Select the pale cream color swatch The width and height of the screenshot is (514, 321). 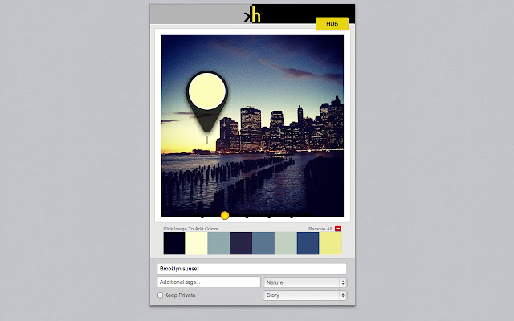(197, 244)
